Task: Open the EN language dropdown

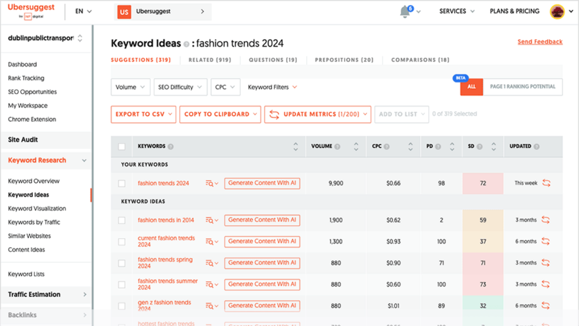Action: tap(83, 11)
